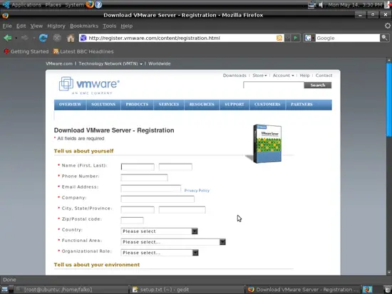Click the VMware.com link
The width and height of the screenshot is (392, 294).
click(59, 63)
